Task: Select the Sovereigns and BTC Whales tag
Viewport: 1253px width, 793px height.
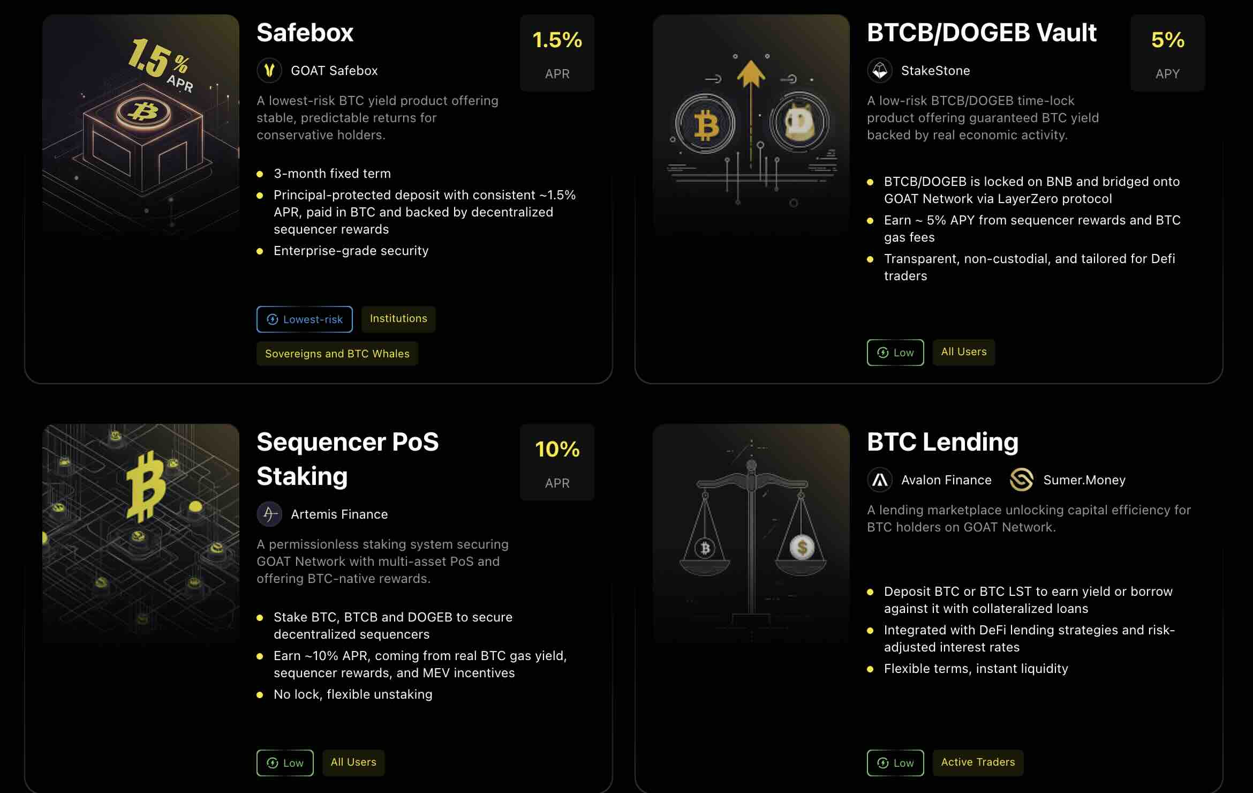Action: point(337,354)
